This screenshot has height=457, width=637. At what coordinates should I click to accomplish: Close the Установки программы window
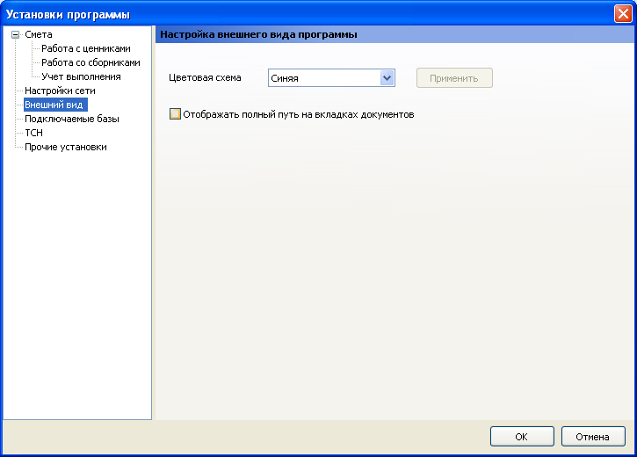pos(623,13)
